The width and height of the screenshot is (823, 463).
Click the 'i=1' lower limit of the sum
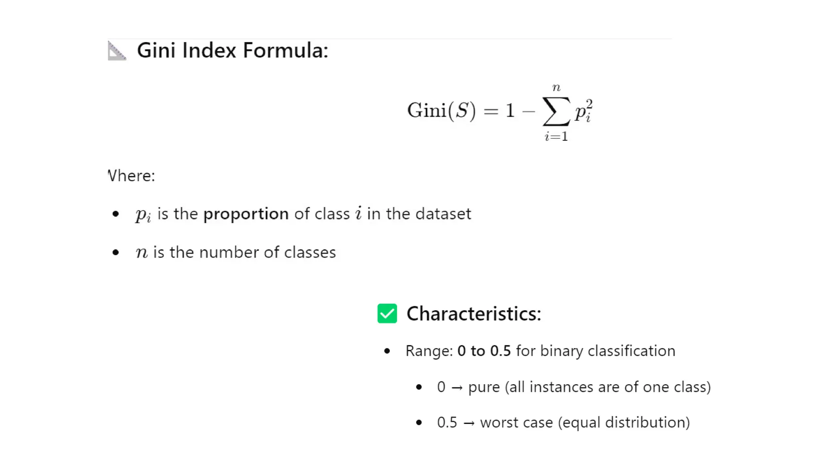click(x=556, y=137)
